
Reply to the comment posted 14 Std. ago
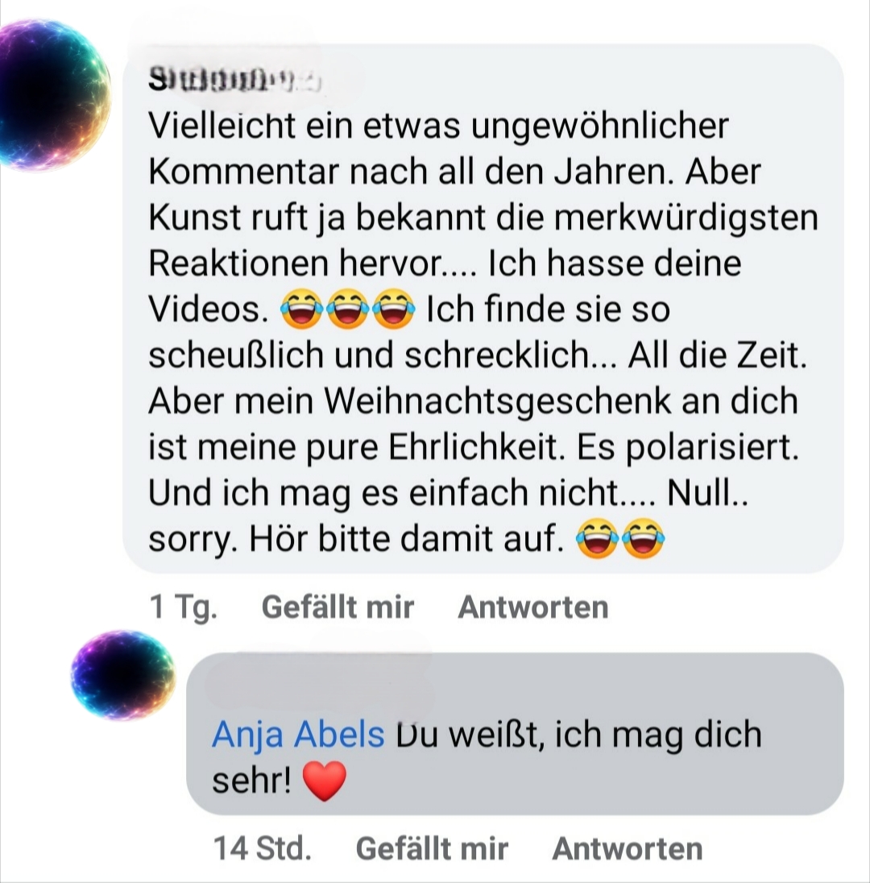(x=628, y=848)
